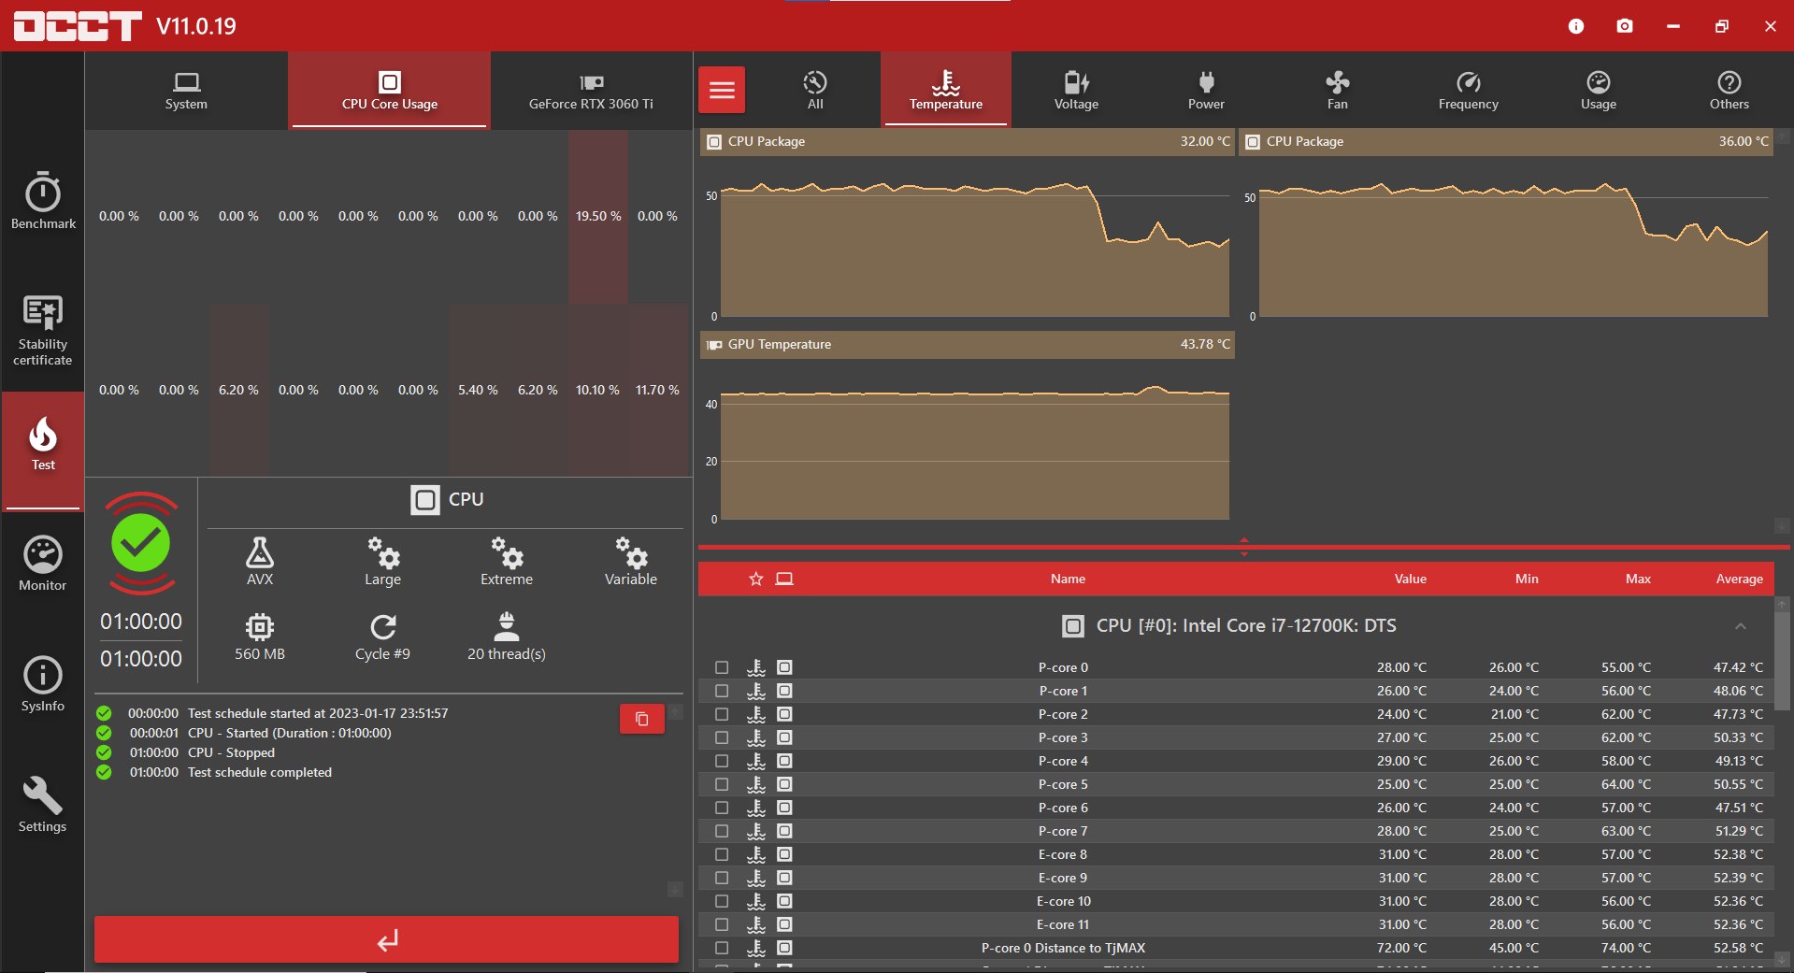Toggle checkbox for P-core 3 row
This screenshot has height=973, width=1794.
[722, 737]
